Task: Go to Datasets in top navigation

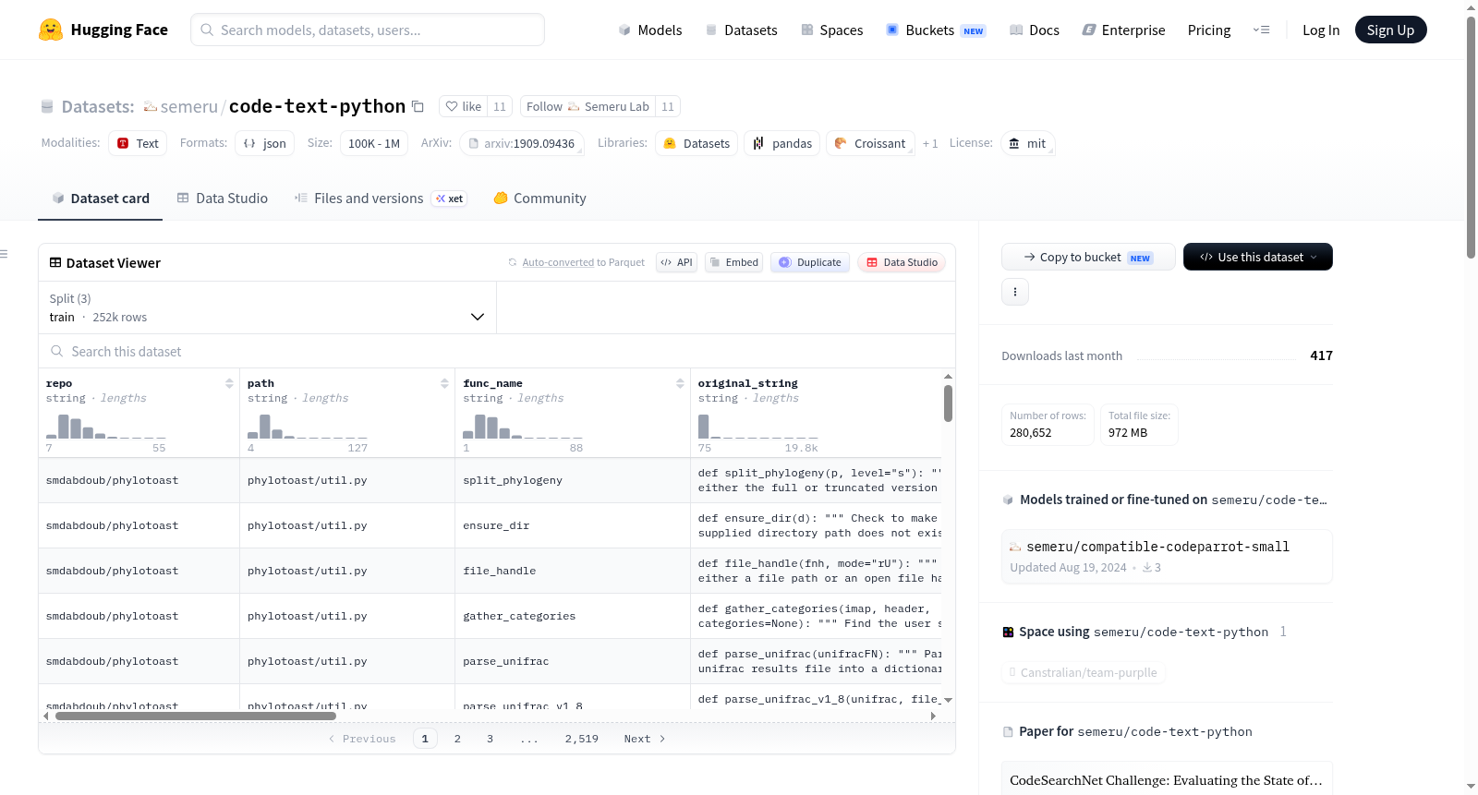Action: (741, 30)
